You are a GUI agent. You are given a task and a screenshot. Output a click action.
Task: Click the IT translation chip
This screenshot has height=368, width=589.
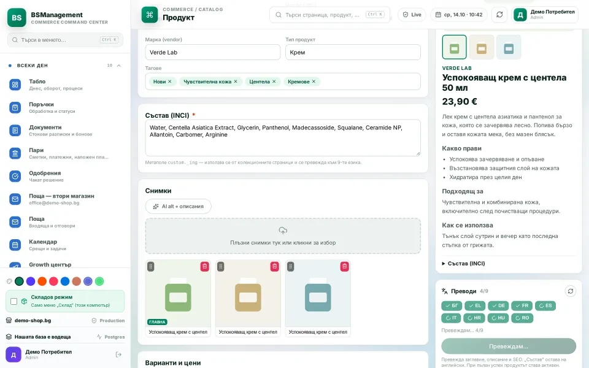click(x=451, y=318)
